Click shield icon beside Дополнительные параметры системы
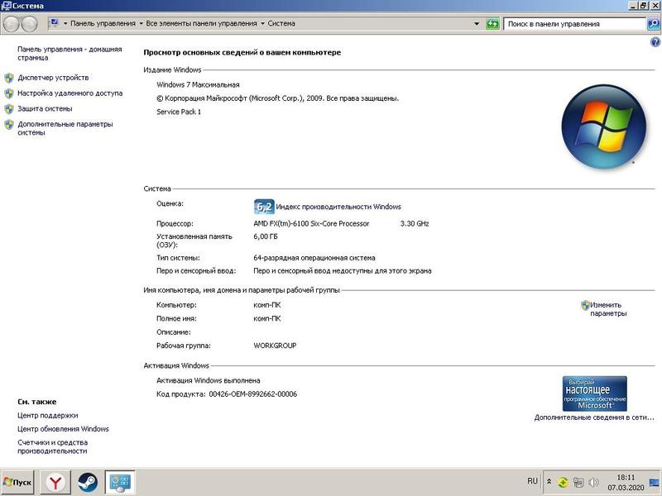Image resolution: width=662 pixels, height=496 pixels. 9,125
